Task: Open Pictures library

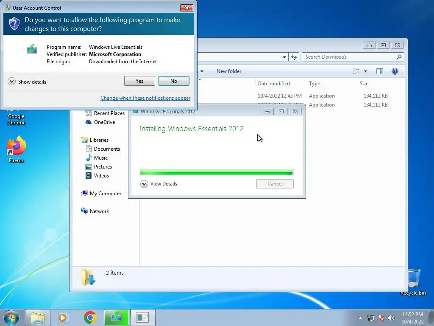Action: pyautogui.click(x=103, y=166)
